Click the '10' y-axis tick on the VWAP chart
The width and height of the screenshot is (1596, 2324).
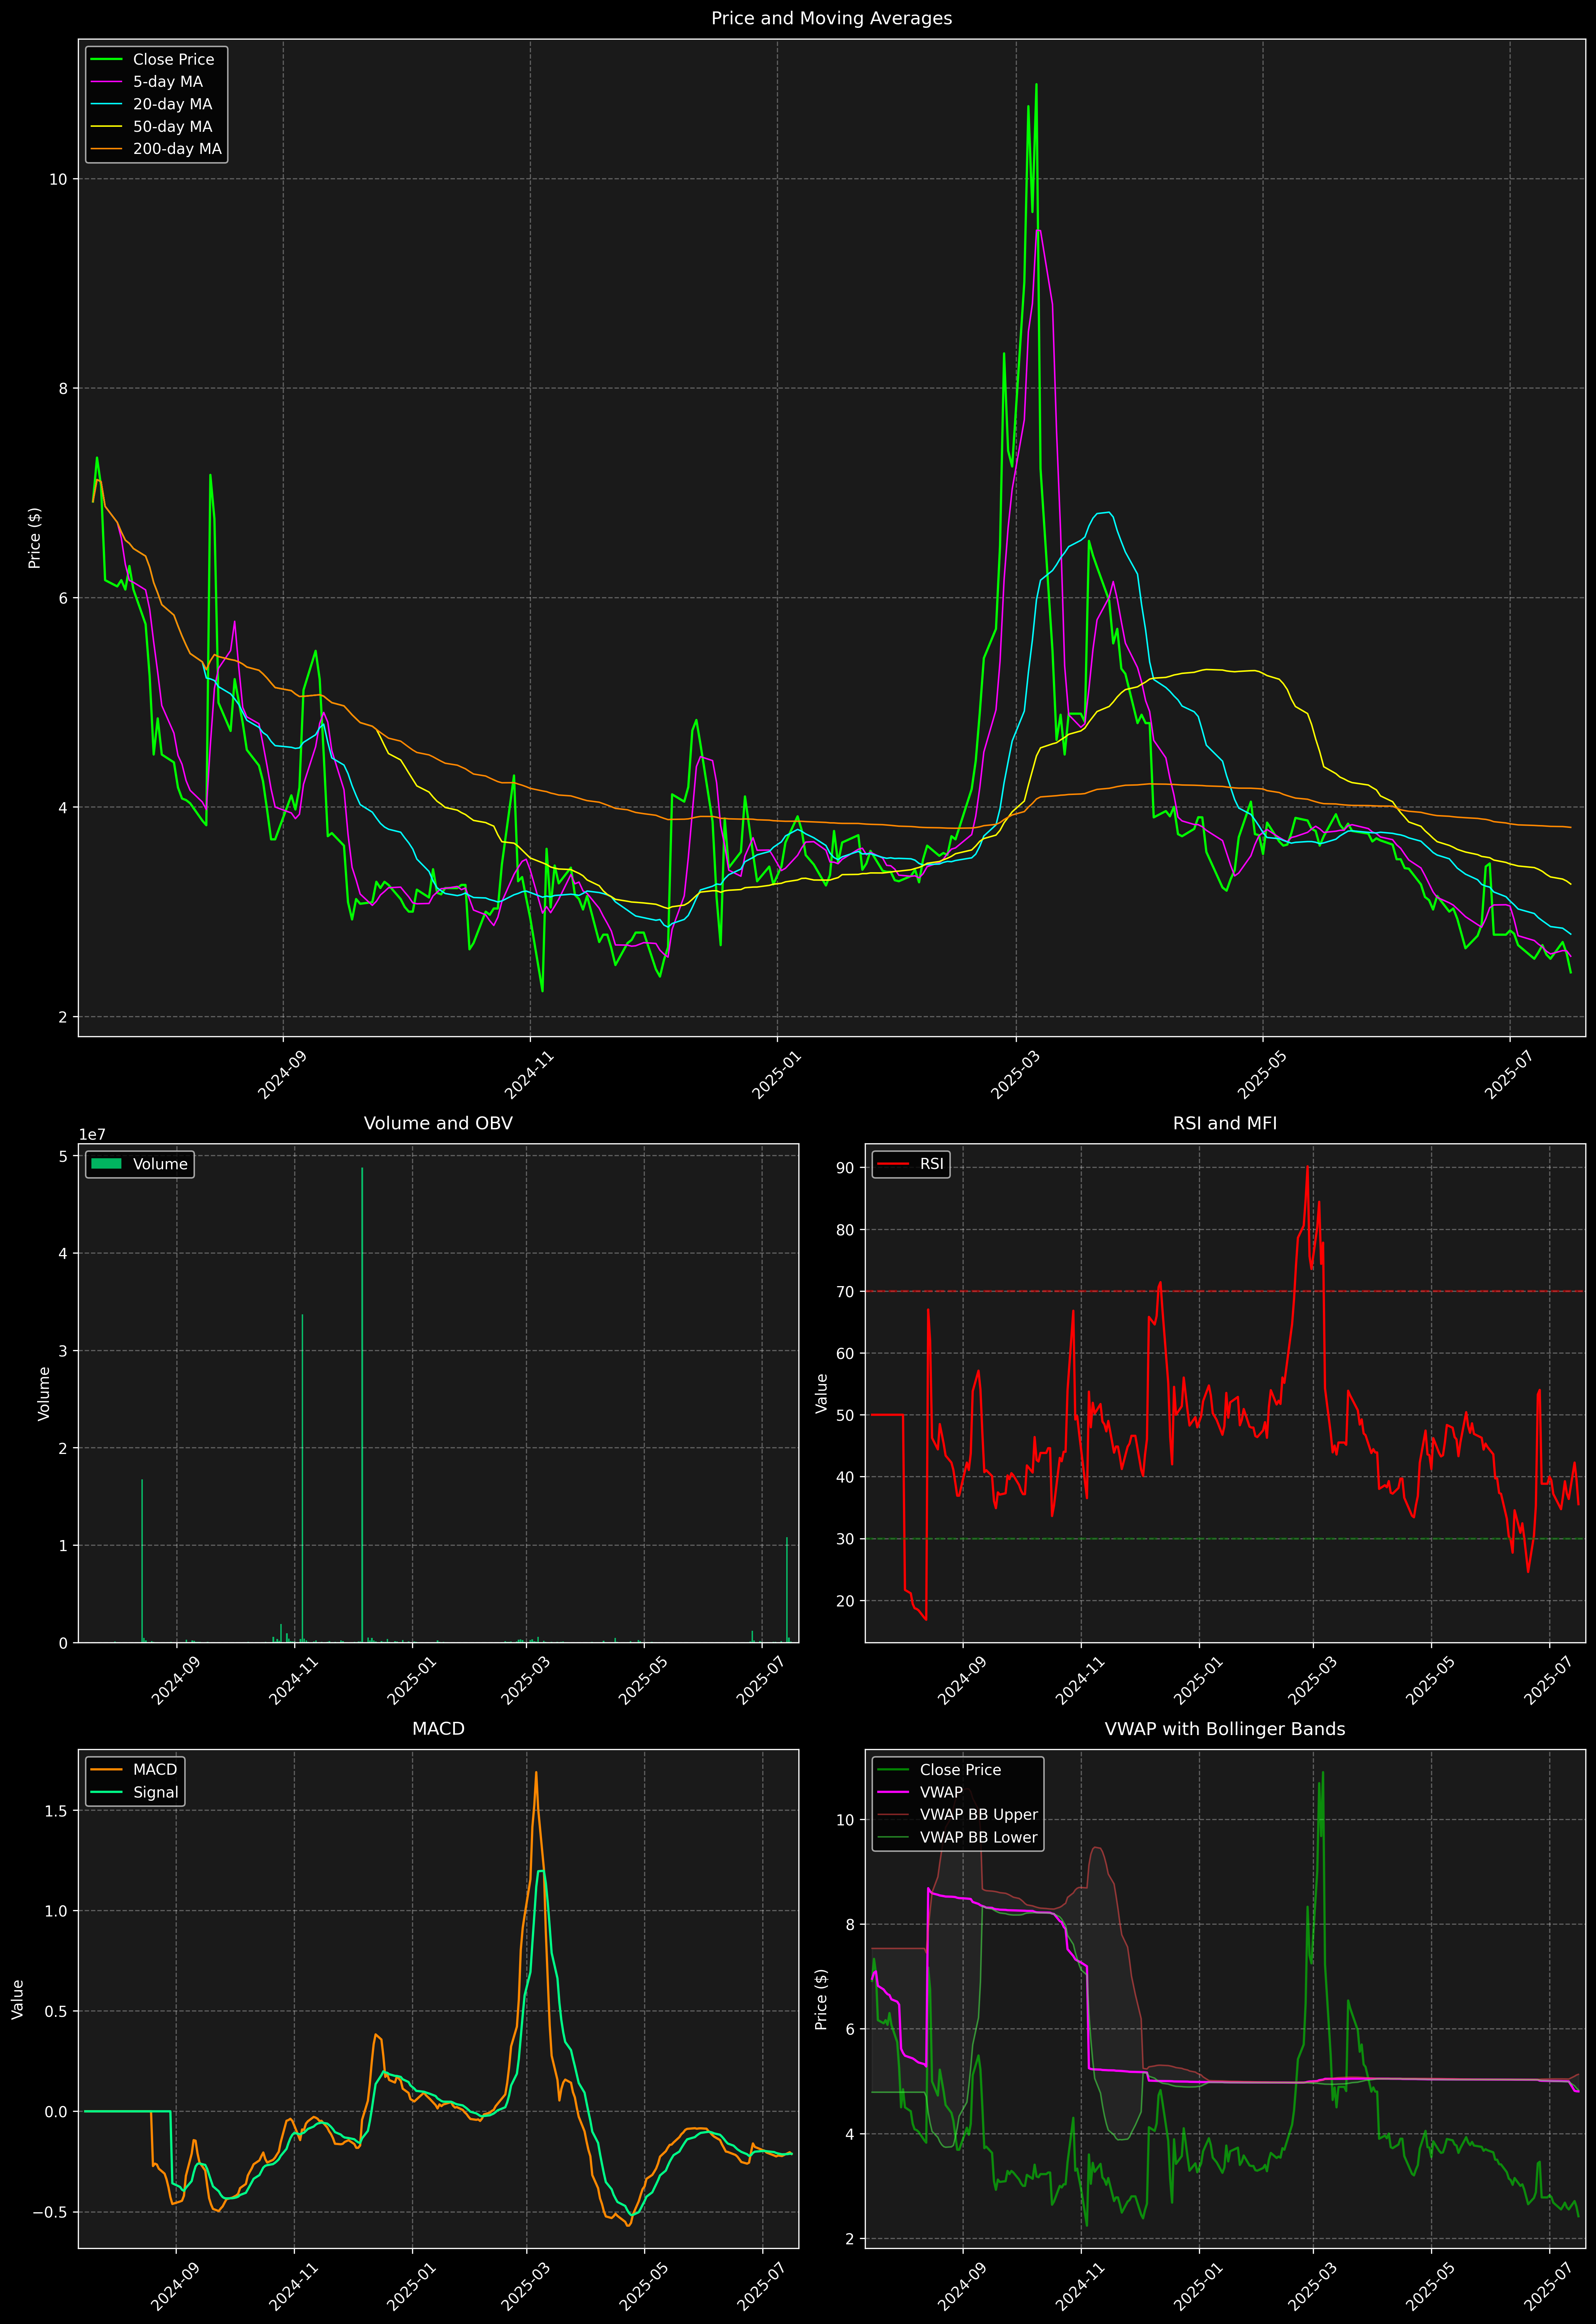[845, 1820]
